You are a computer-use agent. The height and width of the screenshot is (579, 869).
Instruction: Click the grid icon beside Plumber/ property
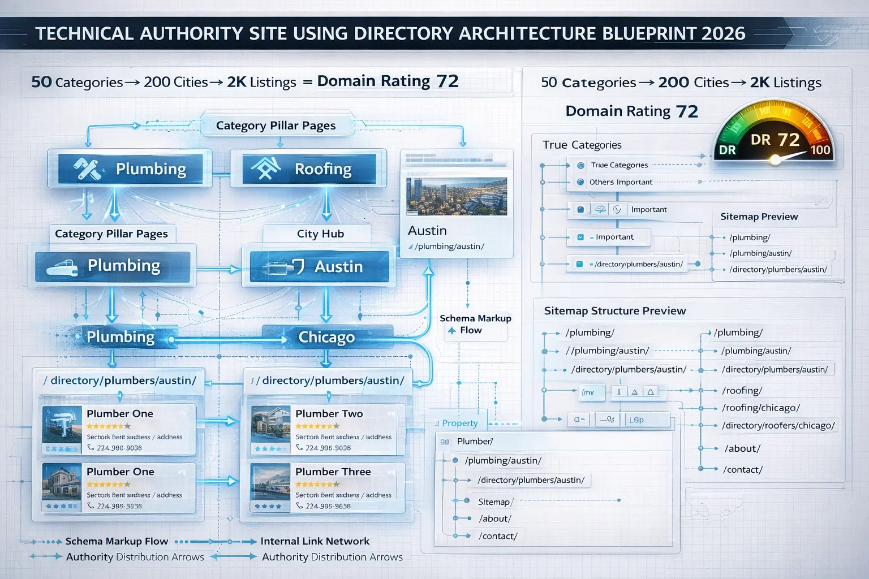[445, 442]
